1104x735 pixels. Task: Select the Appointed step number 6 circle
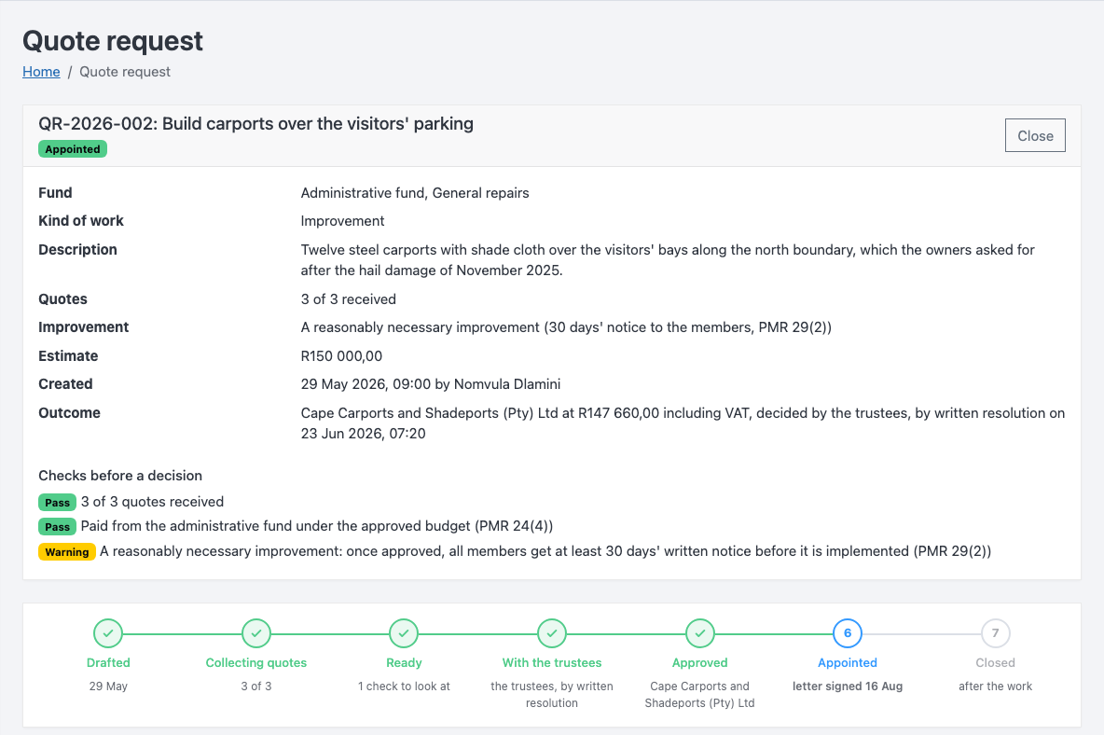(848, 633)
